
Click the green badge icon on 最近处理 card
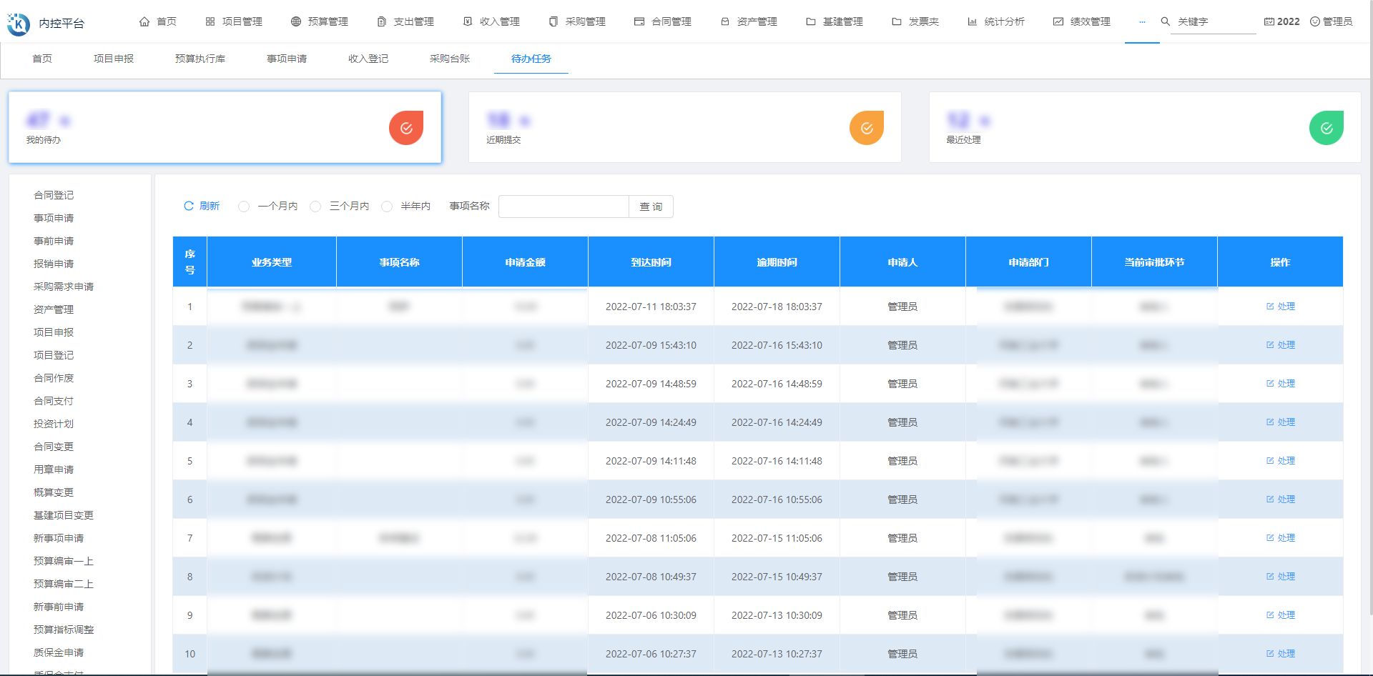[1327, 128]
